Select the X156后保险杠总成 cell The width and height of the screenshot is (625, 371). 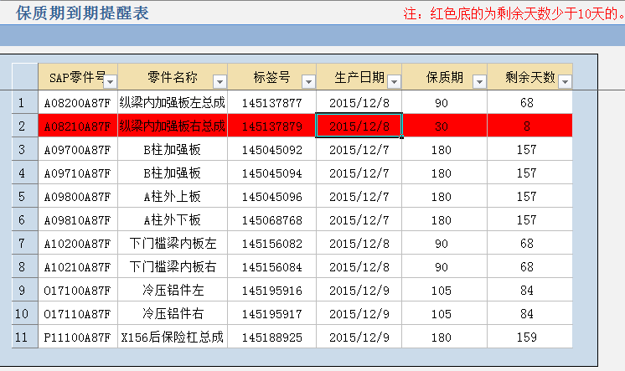point(172,338)
